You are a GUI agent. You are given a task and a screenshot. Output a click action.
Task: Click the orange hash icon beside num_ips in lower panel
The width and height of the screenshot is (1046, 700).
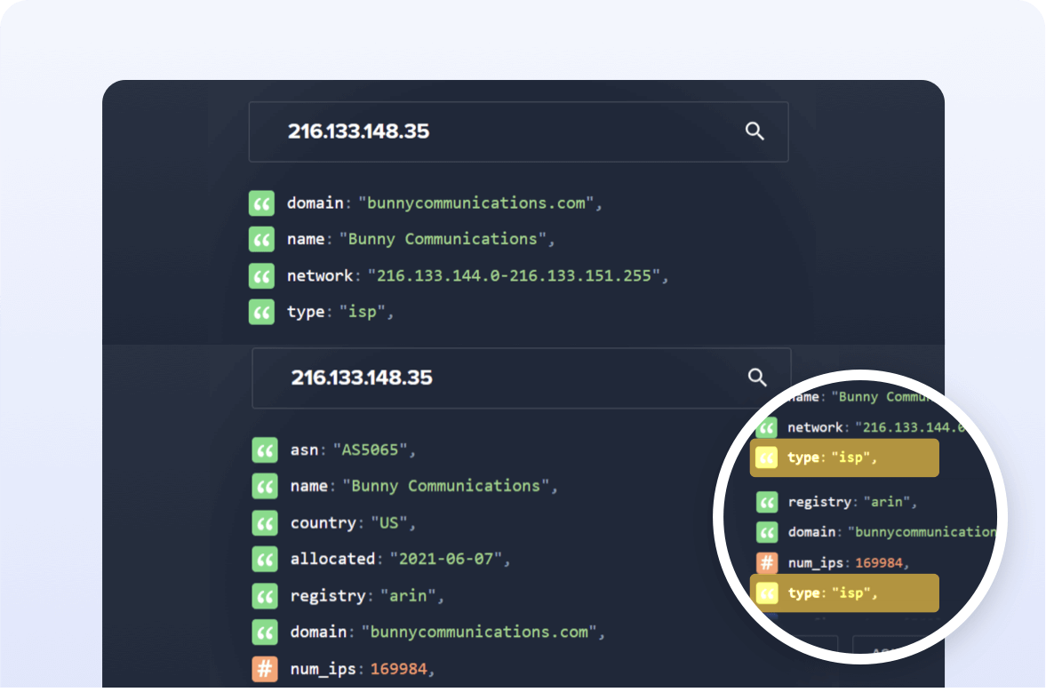pyautogui.click(x=265, y=668)
